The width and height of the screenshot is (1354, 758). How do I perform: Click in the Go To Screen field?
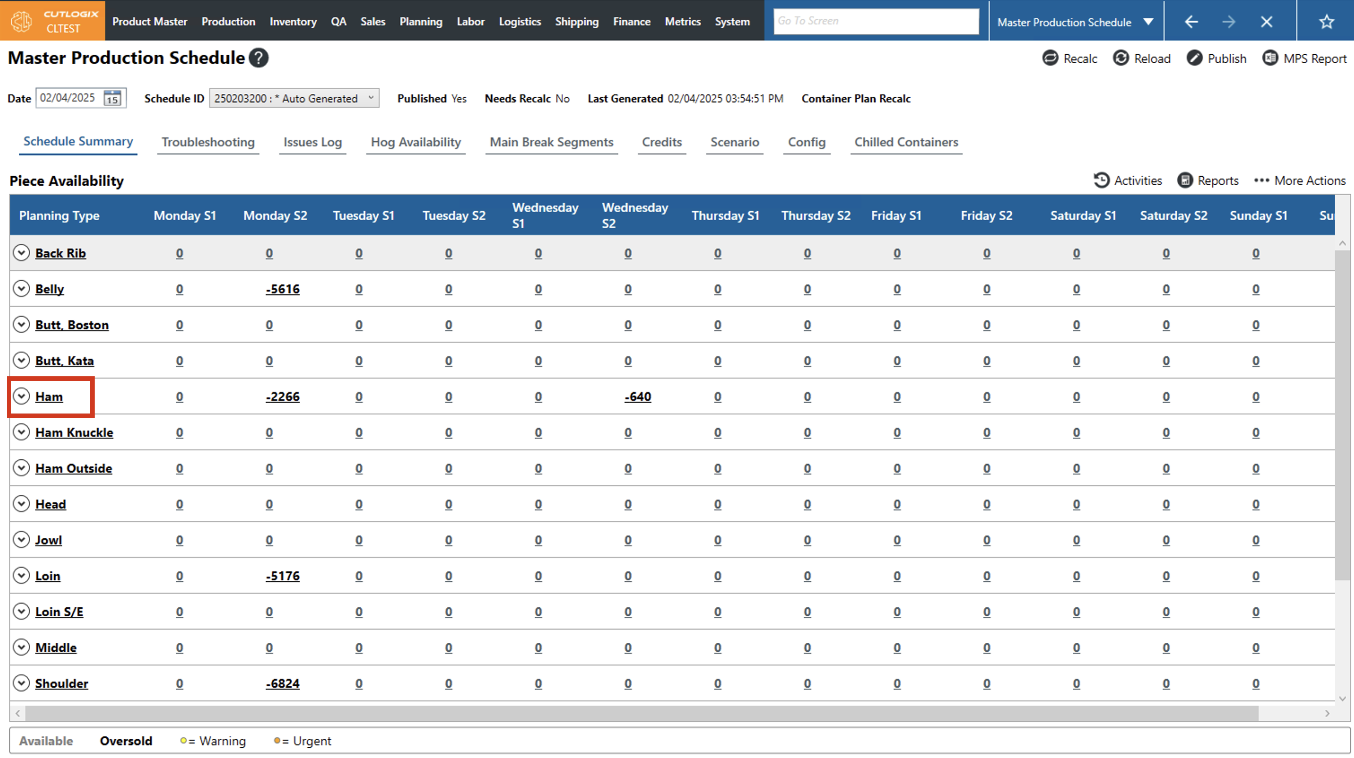pyautogui.click(x=876, y=21)
